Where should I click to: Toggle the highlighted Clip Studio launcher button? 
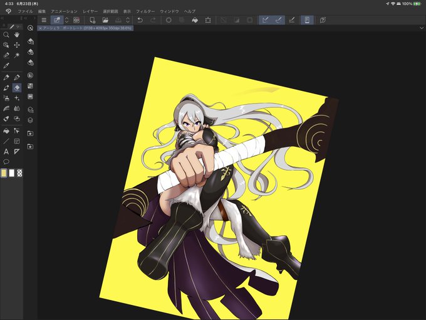[x=57, y=20]
